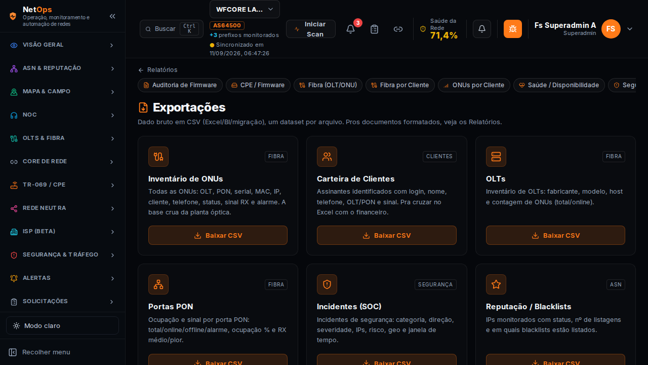Click the Visão Geral eye icon

point(14,45)
